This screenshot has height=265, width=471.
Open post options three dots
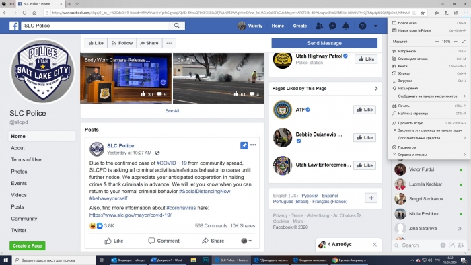253,145
